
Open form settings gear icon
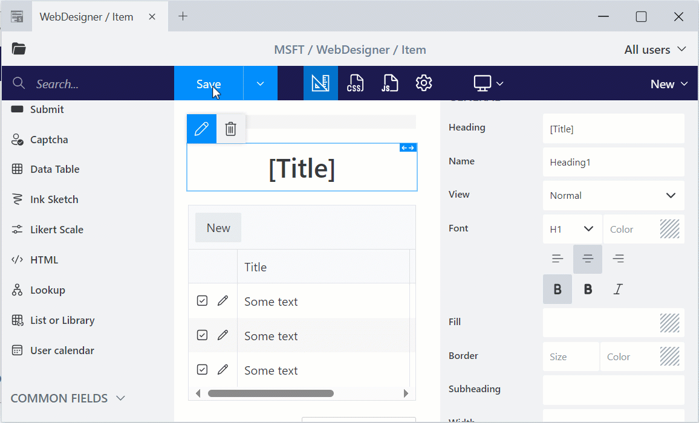click(423, 83)
